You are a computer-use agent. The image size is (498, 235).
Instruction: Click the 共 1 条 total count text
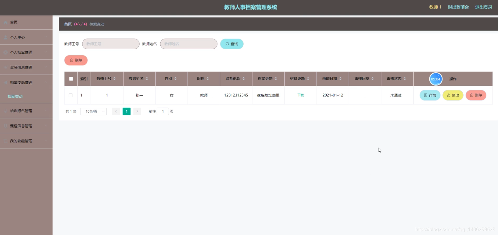pos(71,111)
